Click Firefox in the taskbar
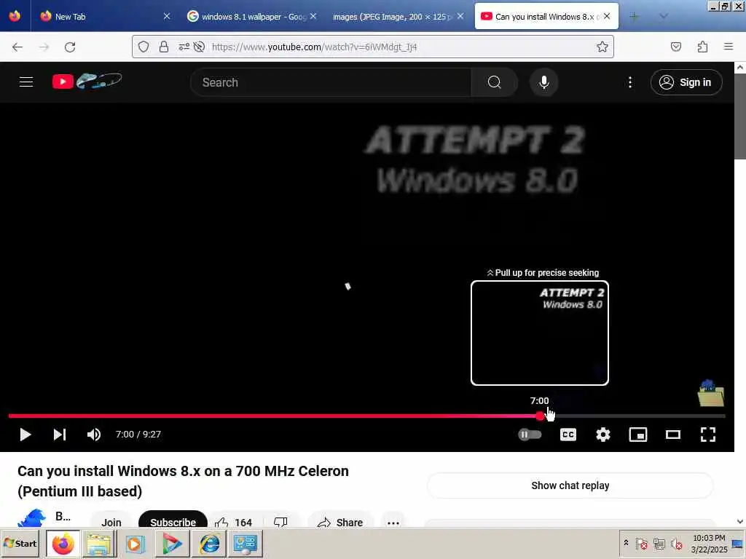This screenshot has width=746, height=559. 63,543
